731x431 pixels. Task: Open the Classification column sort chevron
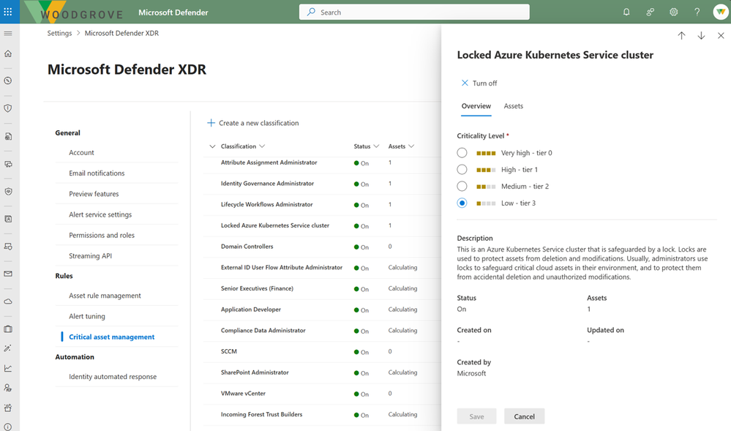point(262,146)
